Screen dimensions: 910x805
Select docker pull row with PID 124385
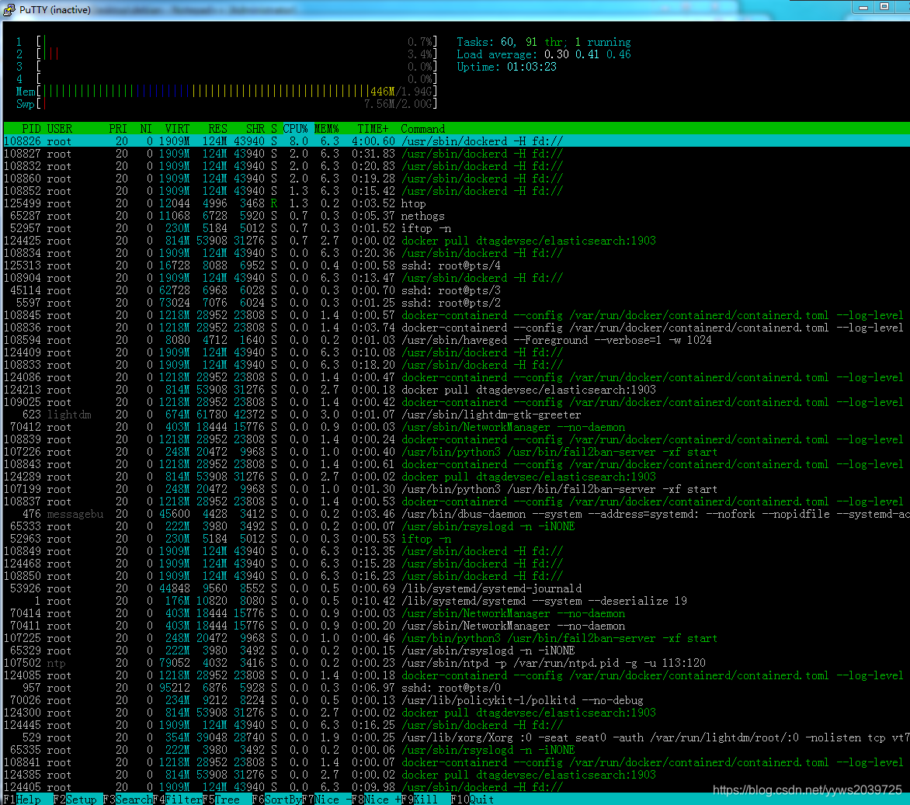click(455, 775)
